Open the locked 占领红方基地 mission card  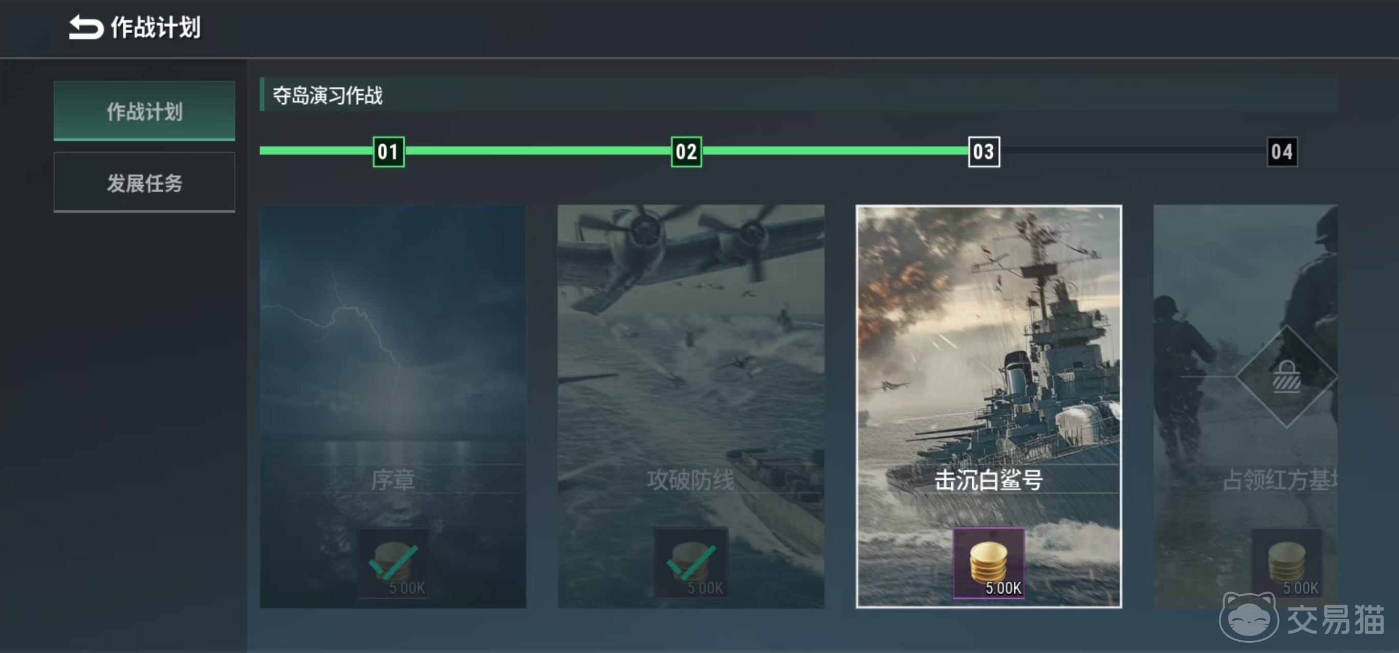(x=1245, y=406)
